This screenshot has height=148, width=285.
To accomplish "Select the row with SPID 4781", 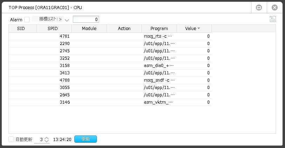I will pos(110,36).
